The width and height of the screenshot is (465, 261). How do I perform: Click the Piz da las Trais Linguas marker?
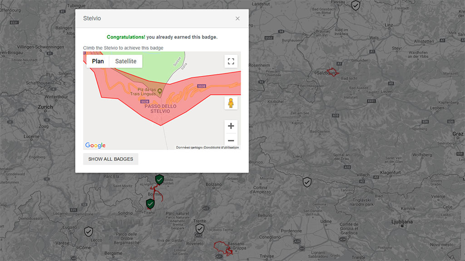coord(160,91)
